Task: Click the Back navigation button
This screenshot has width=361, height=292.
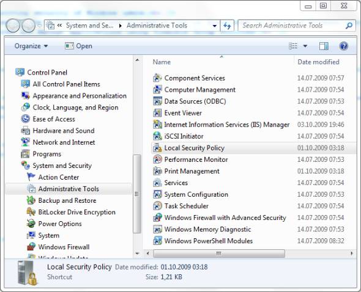Action: coord(13,26)
